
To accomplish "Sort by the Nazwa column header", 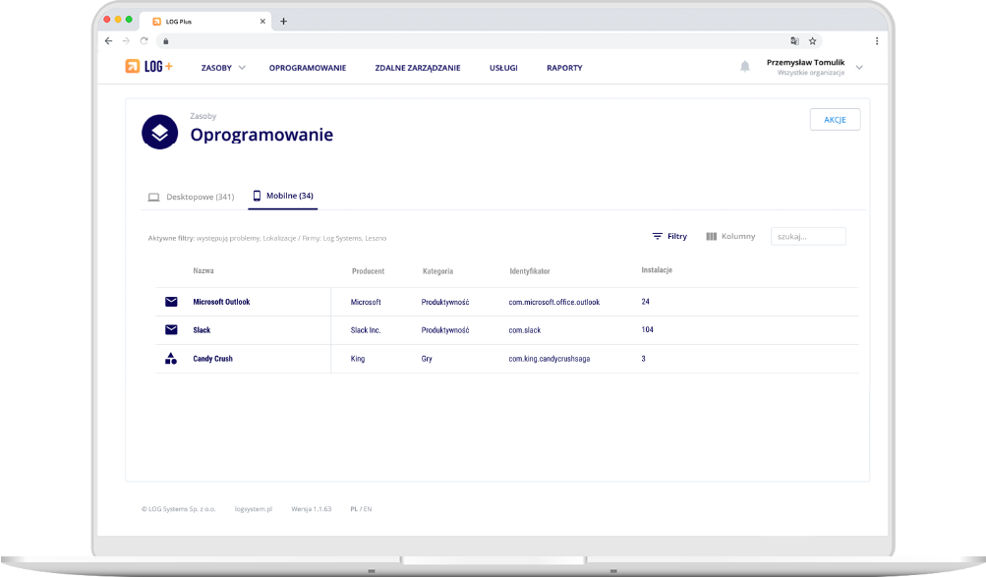I will (203, 271).
